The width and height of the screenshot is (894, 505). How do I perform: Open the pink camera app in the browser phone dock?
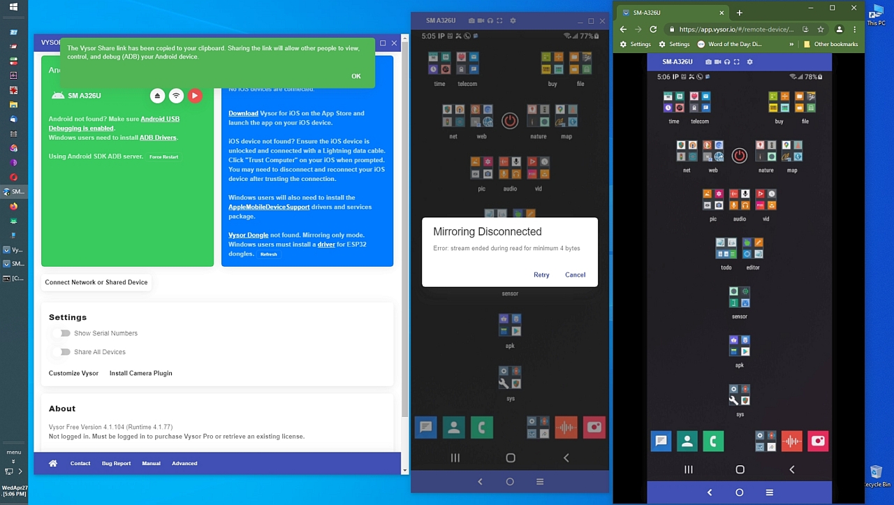click(x=818, y=441)
